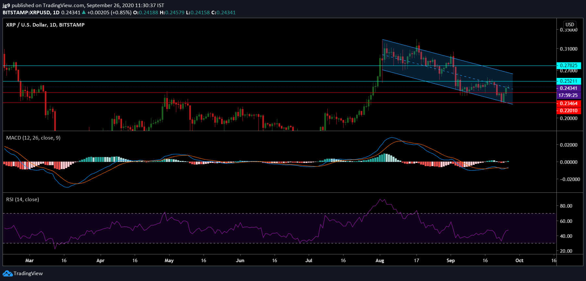The width and height of the screenshot is (586, 281).
Task: Click the Aug label on time axis
Action: [380, 261]
